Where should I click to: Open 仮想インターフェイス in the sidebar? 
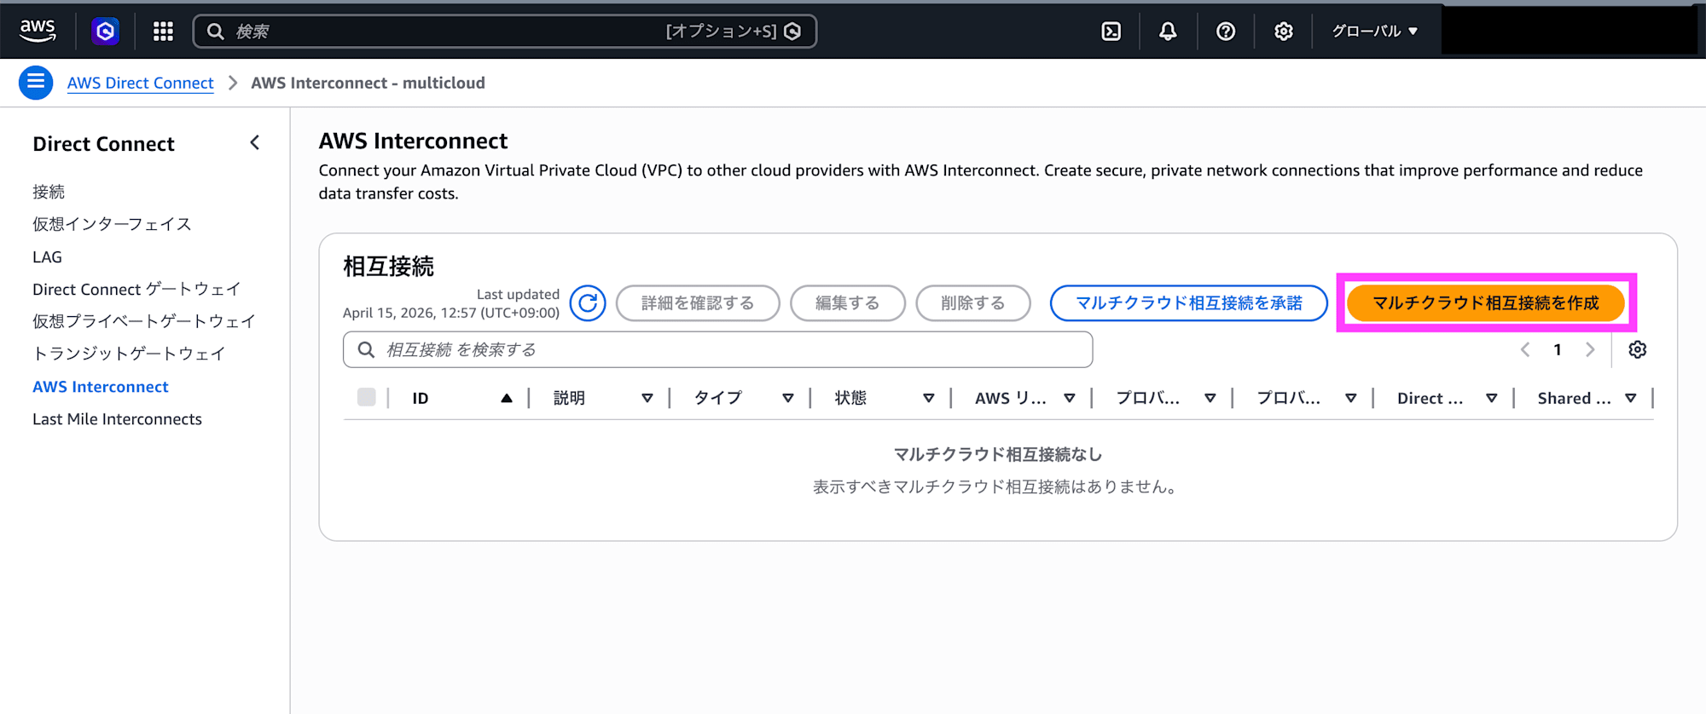tap(112, 224)
